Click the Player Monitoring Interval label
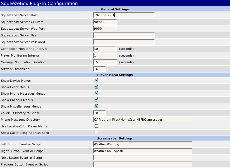The height and width of the screenshot is (168, 230). [20, 56]
